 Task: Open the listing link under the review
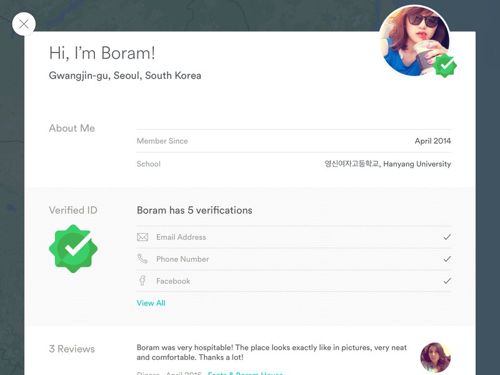(245, 373)
